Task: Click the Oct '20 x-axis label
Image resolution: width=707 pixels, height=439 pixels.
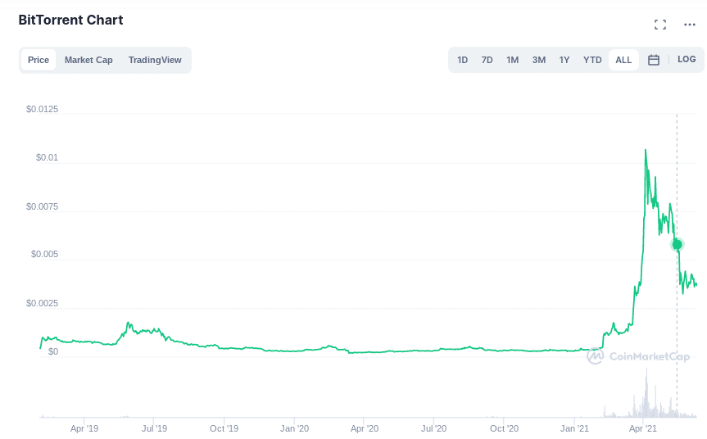Action: (x=504, y=428)
